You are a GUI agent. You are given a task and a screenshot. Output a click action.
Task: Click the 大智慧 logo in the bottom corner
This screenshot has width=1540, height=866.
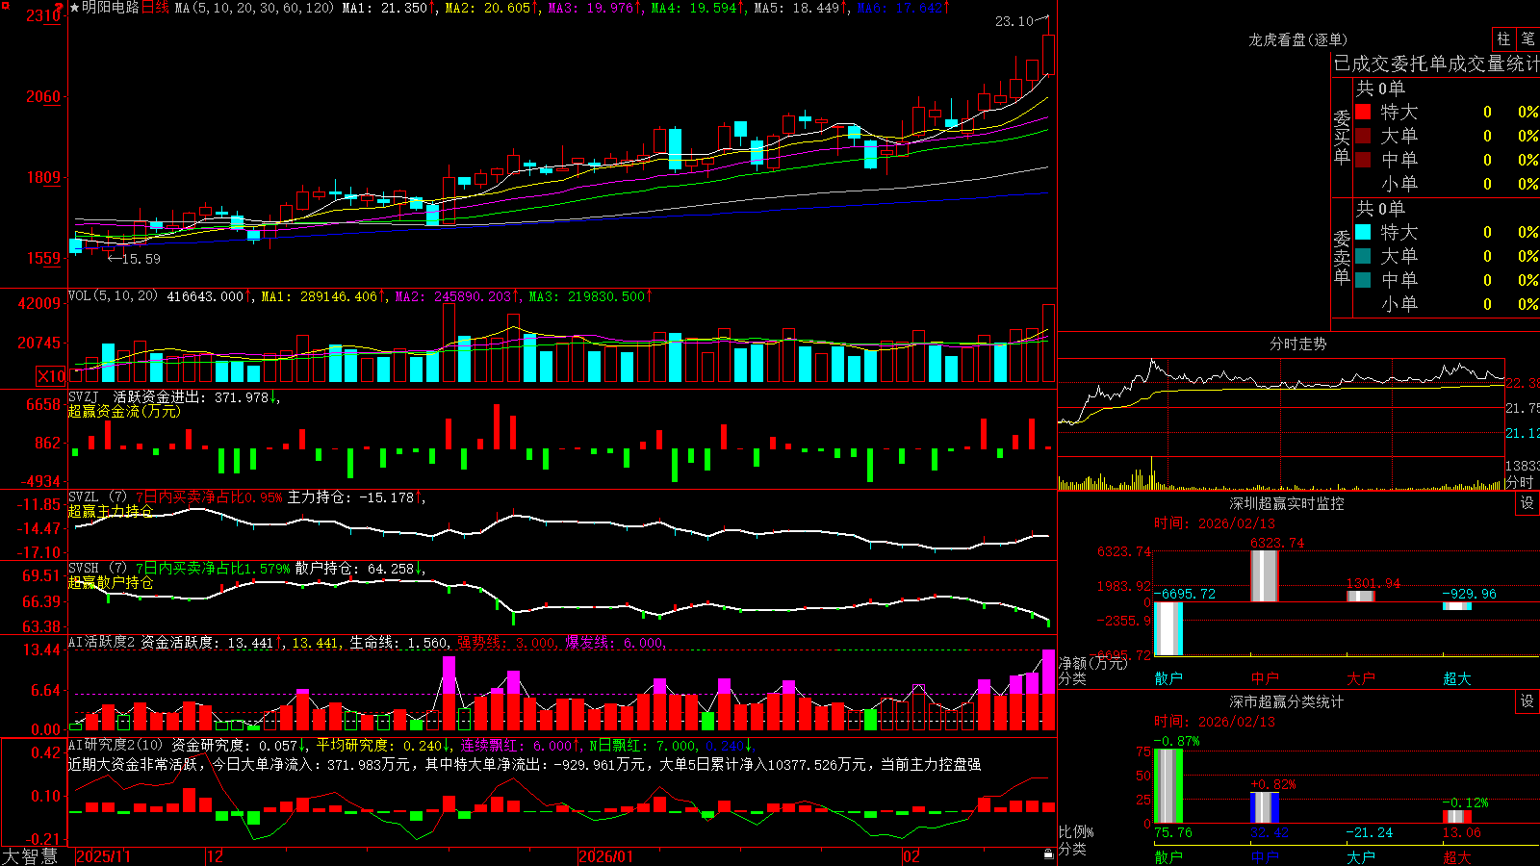(30, 855)
